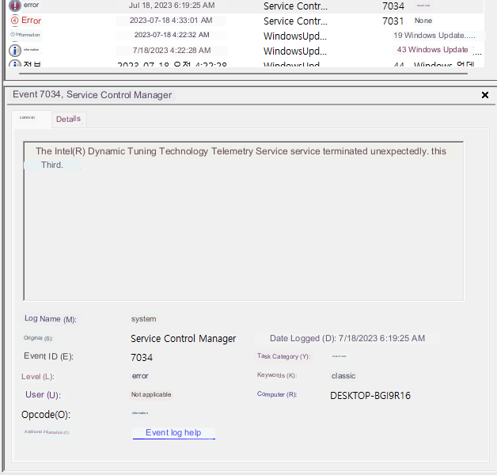Click the information icon of the 4:22:28 AM event
497x475 pixels.
point(15,50)
